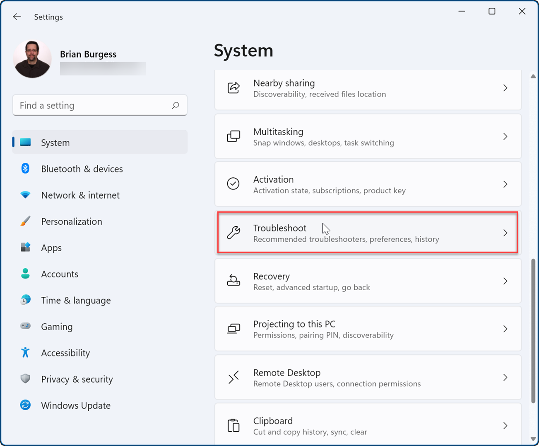The width and height of the screenshot is (539, 446).
Task: Click the Remote Desktop icon
Action: coord(233,378)
